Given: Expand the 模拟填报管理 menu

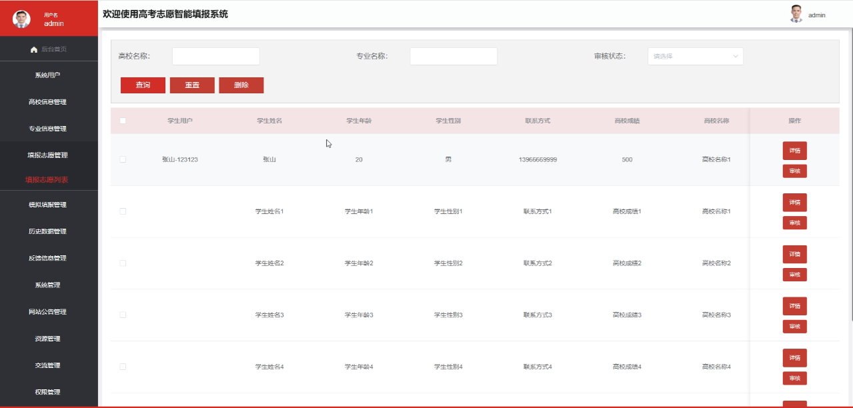Looking at the screenshot, I should coord(49,205).
